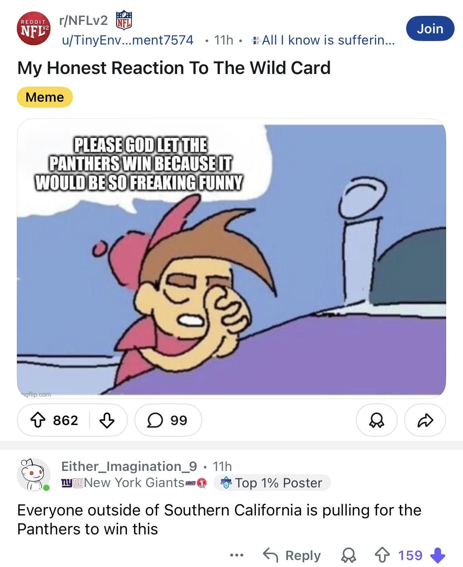The width and height of the screenshot is (463, 567).
Task: View u/TinyEnv...ment7574 profile
Action: coord(128,40)
